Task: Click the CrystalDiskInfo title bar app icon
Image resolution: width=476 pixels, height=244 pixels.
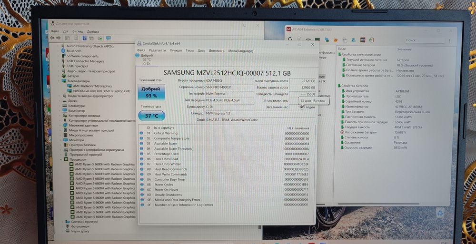Action: click(139, 43)
